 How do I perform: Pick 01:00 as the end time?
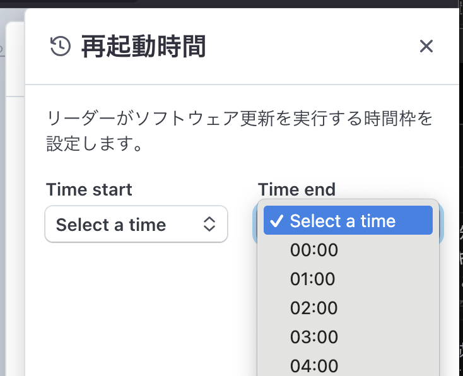(x=314, y=279)
